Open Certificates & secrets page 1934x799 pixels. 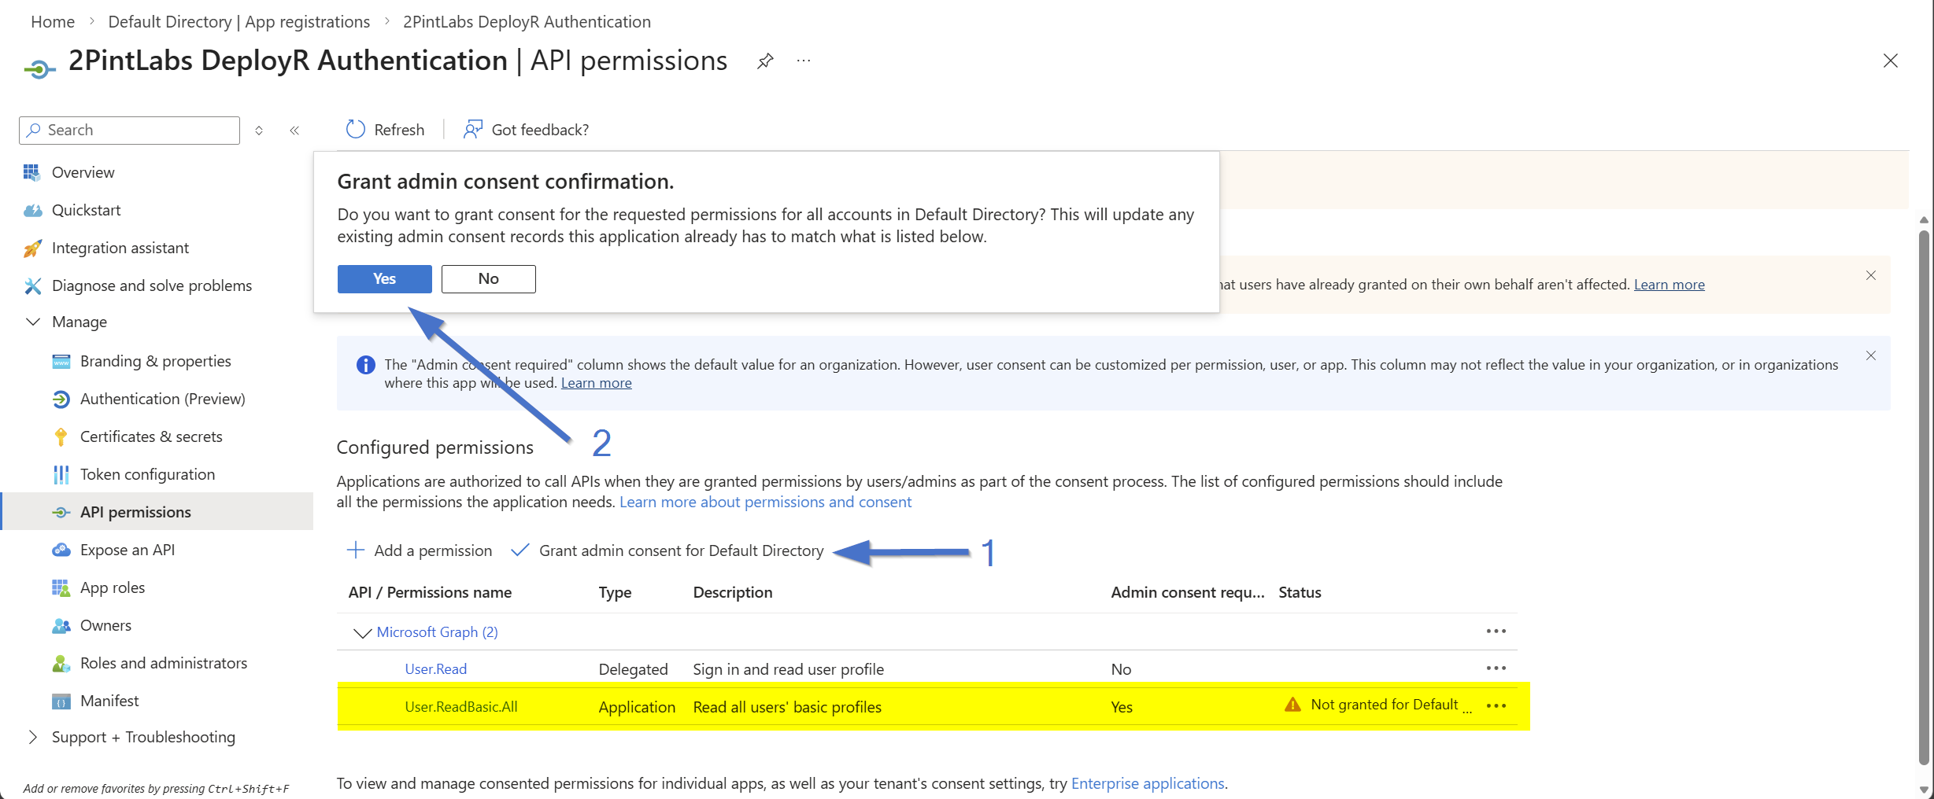point(151,437)
